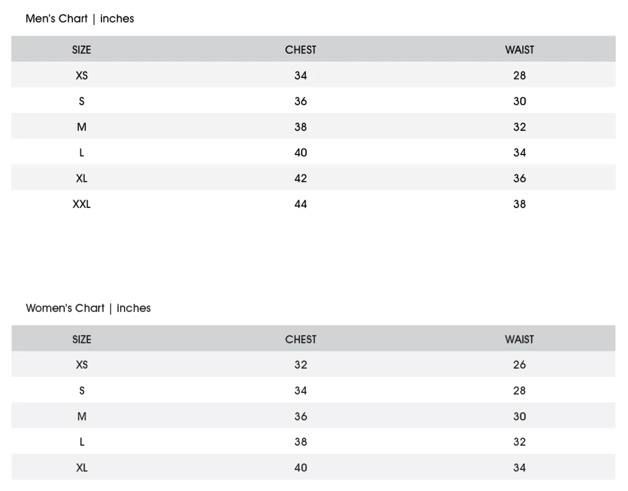This screenshot has width=628, height=491.
Task: Click SIZE header in Women's chart
Action: [82, 339]
